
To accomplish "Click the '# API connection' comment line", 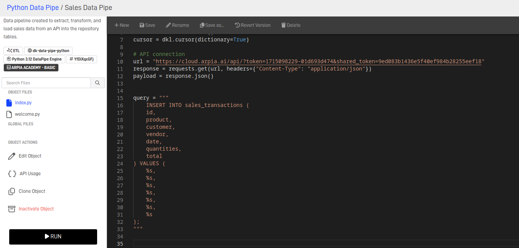I will click(x=159, y=54).
